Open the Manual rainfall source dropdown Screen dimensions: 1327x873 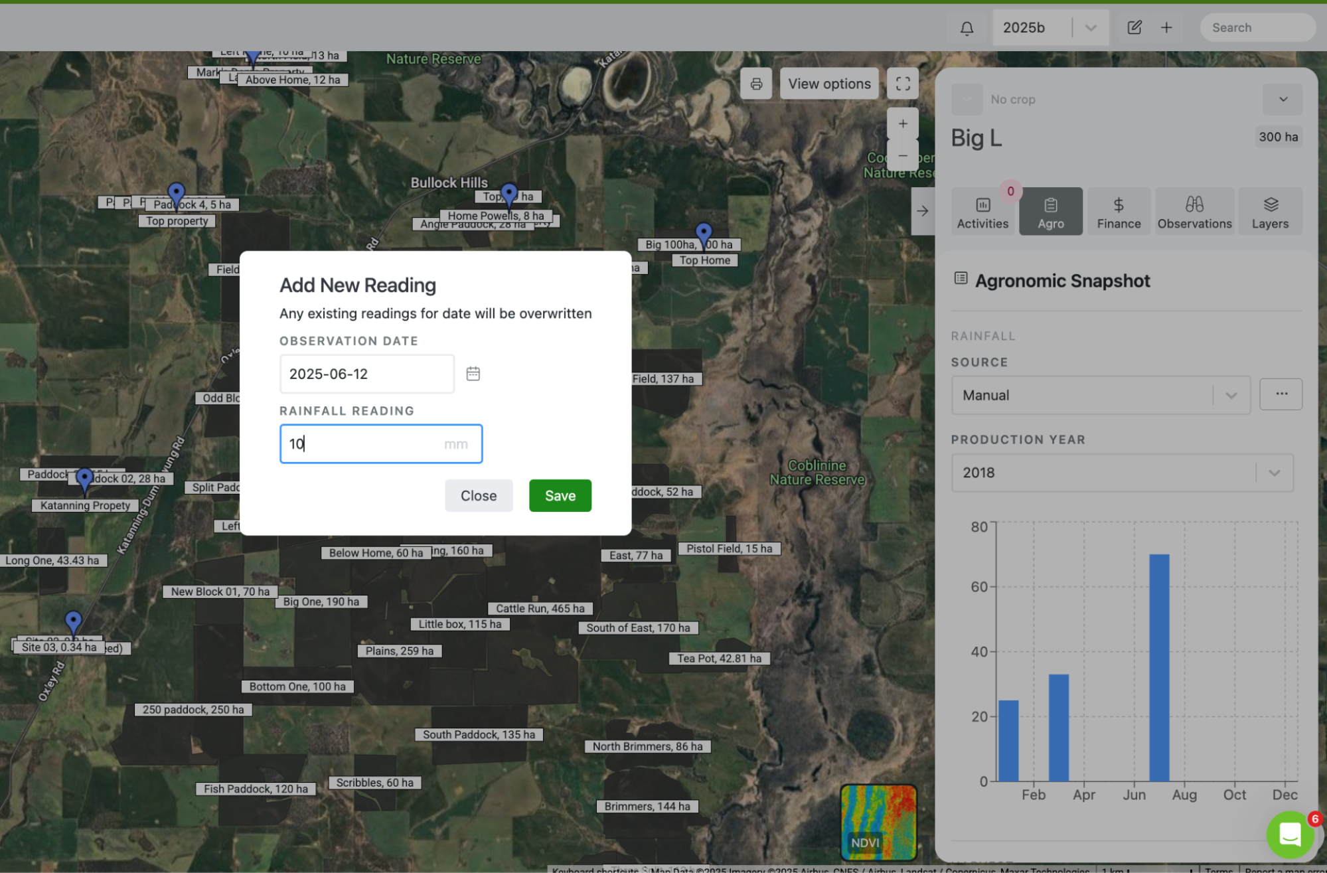[1101, 396]
